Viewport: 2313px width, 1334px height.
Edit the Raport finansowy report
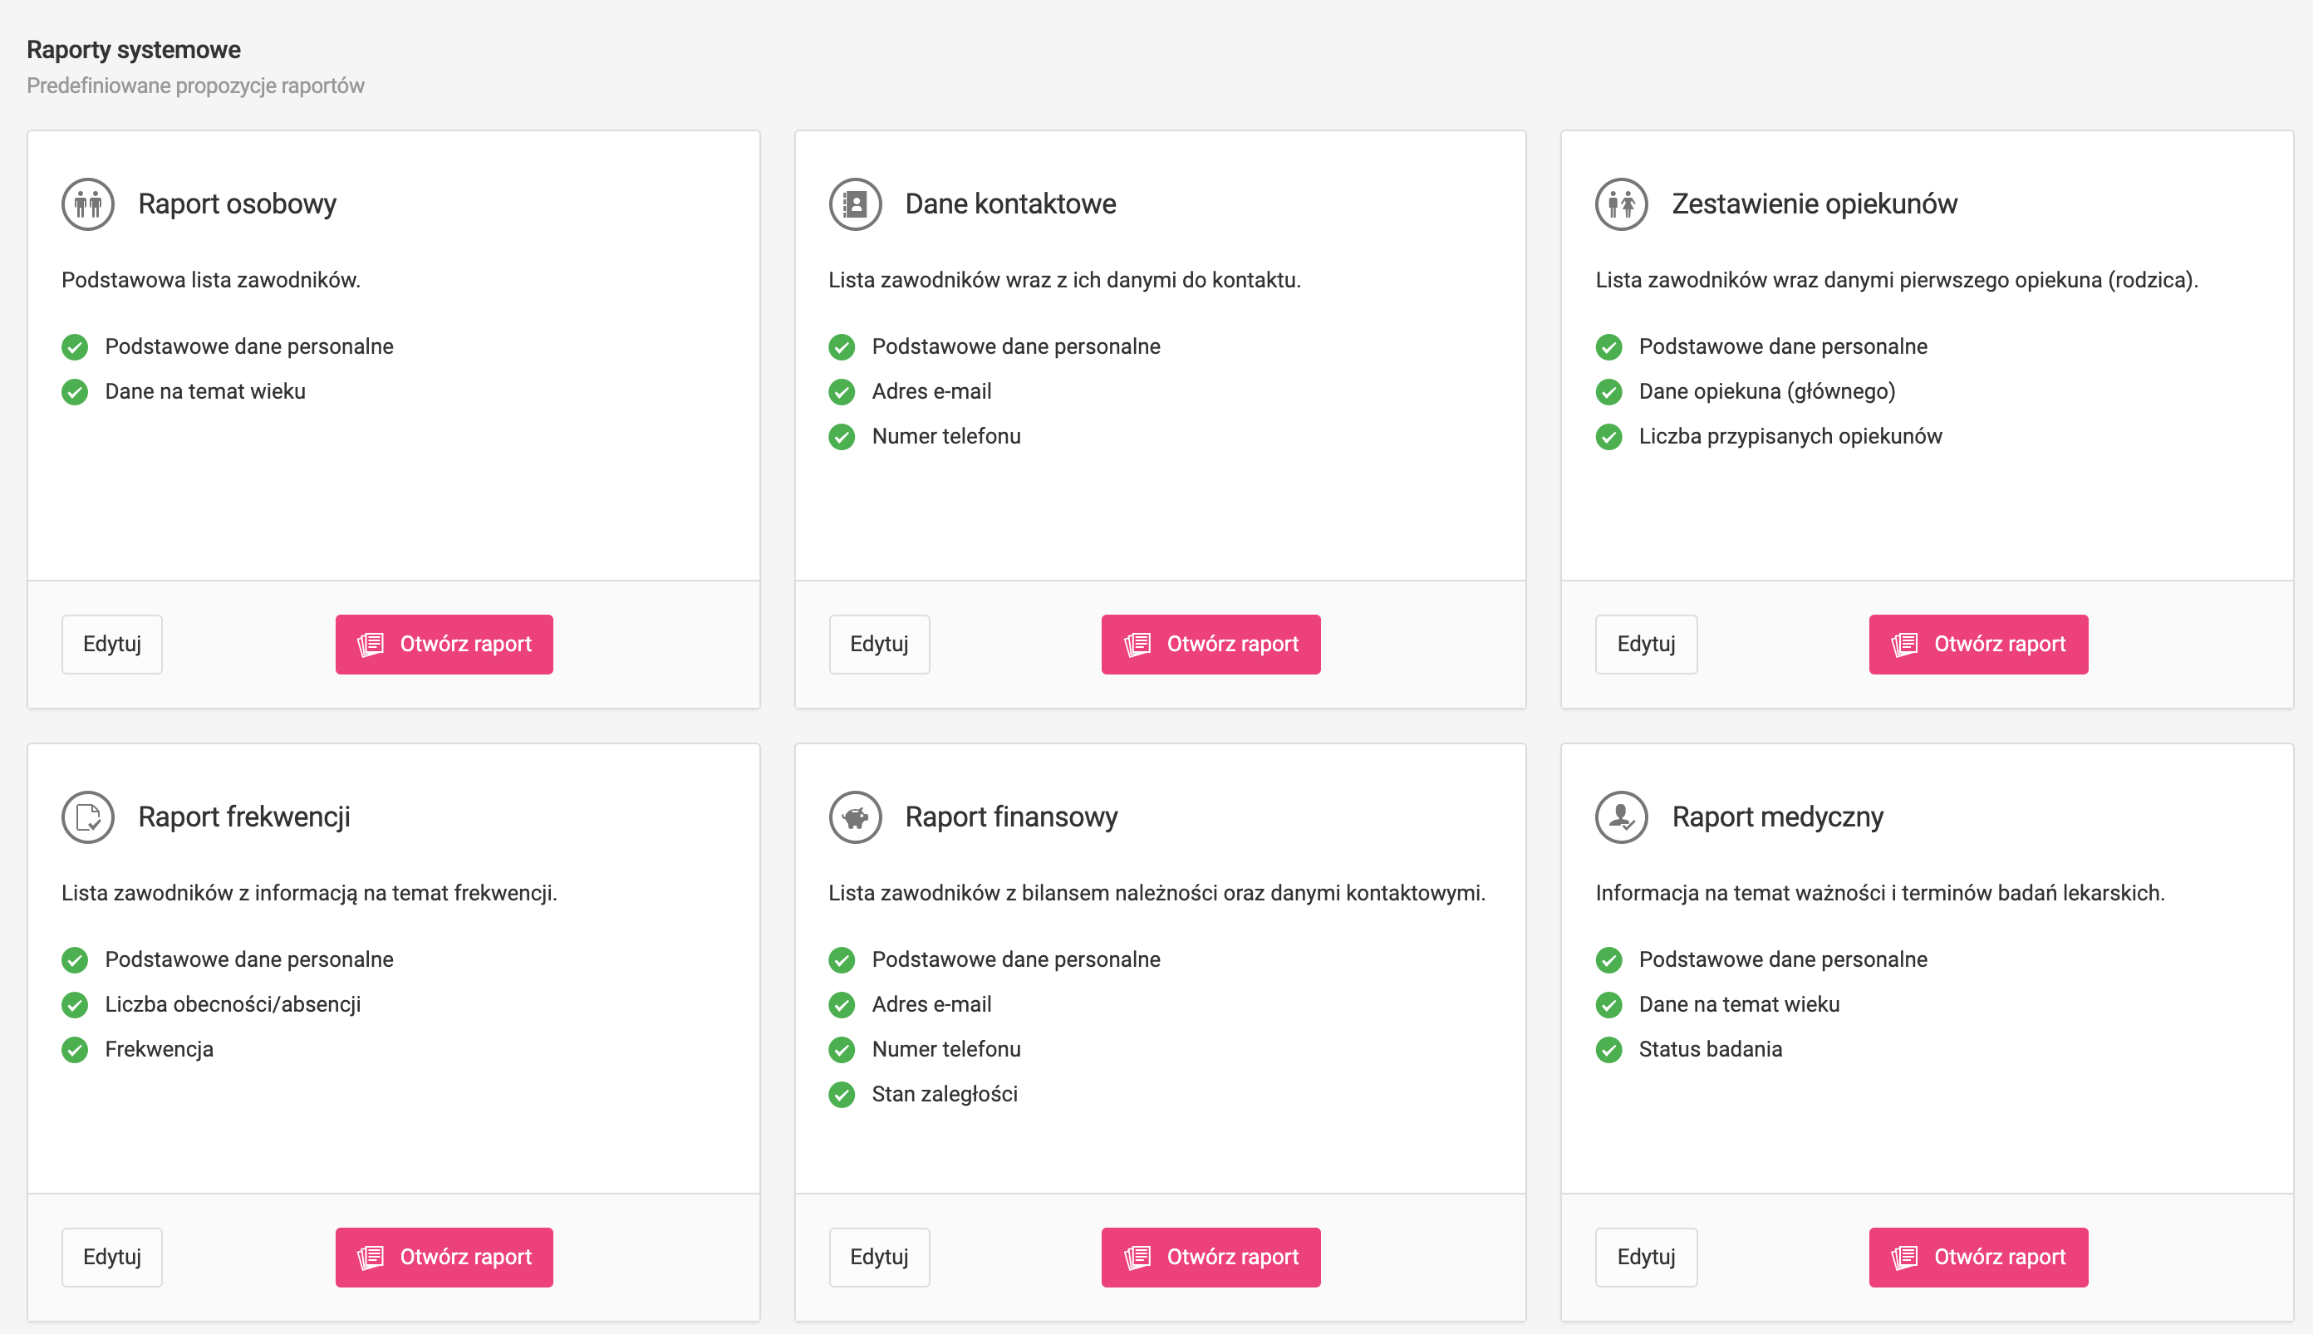tap(879, 1257)
